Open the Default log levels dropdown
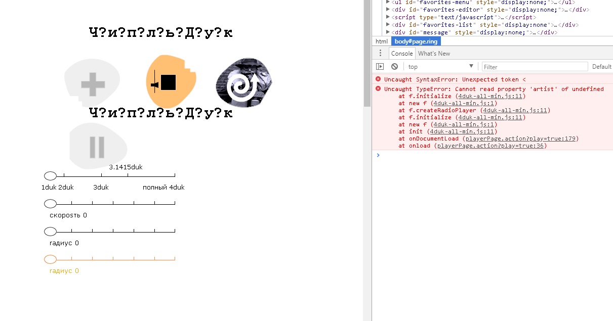613x321 pixels. click(x=602, y=67)
